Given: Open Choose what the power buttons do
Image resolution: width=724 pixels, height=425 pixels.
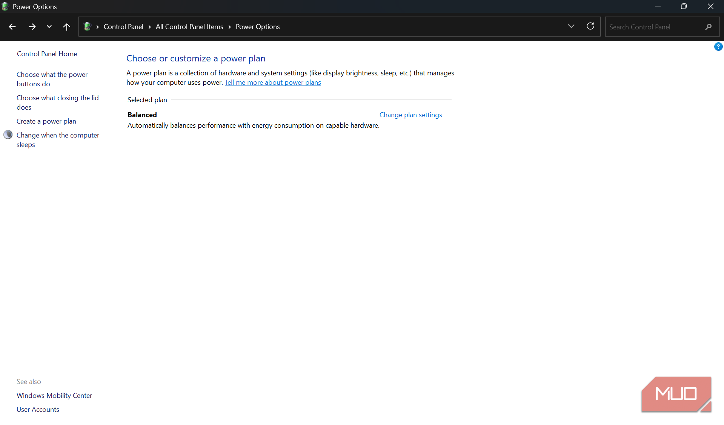Looking at the screenshot, I should tap(52, 79).
